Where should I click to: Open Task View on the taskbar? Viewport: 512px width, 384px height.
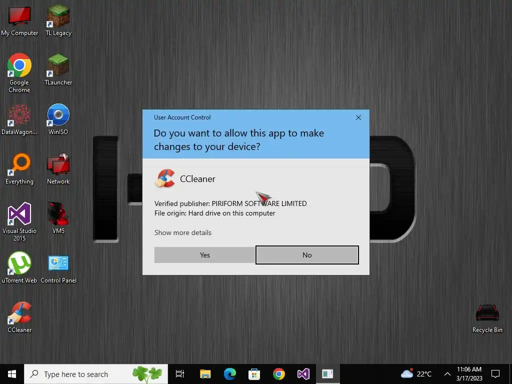[x=180, y=374]
